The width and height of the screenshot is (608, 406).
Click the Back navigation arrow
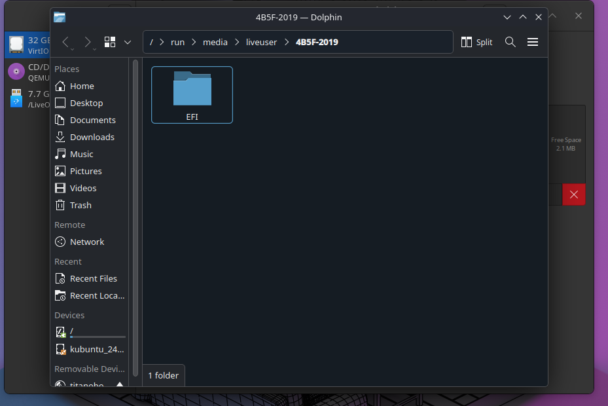tap(65, 42)
